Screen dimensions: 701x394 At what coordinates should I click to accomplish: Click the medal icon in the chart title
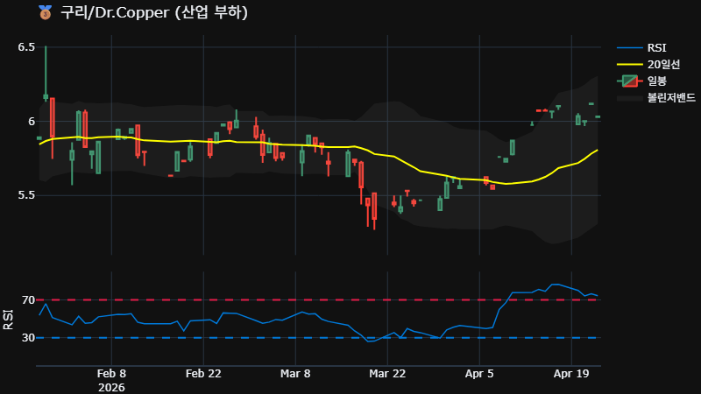(45, 12)
